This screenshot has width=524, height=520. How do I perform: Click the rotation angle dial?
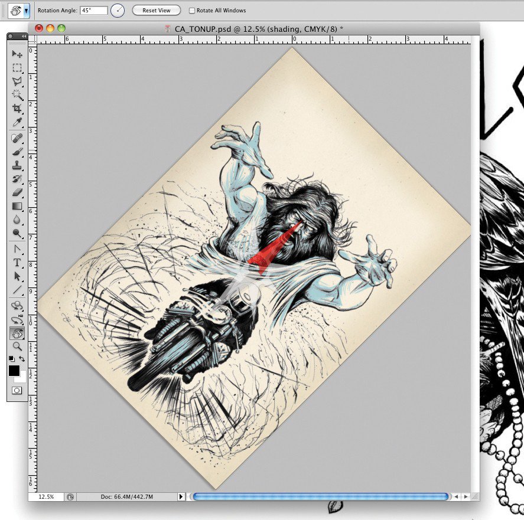click(x=118, y=11)
